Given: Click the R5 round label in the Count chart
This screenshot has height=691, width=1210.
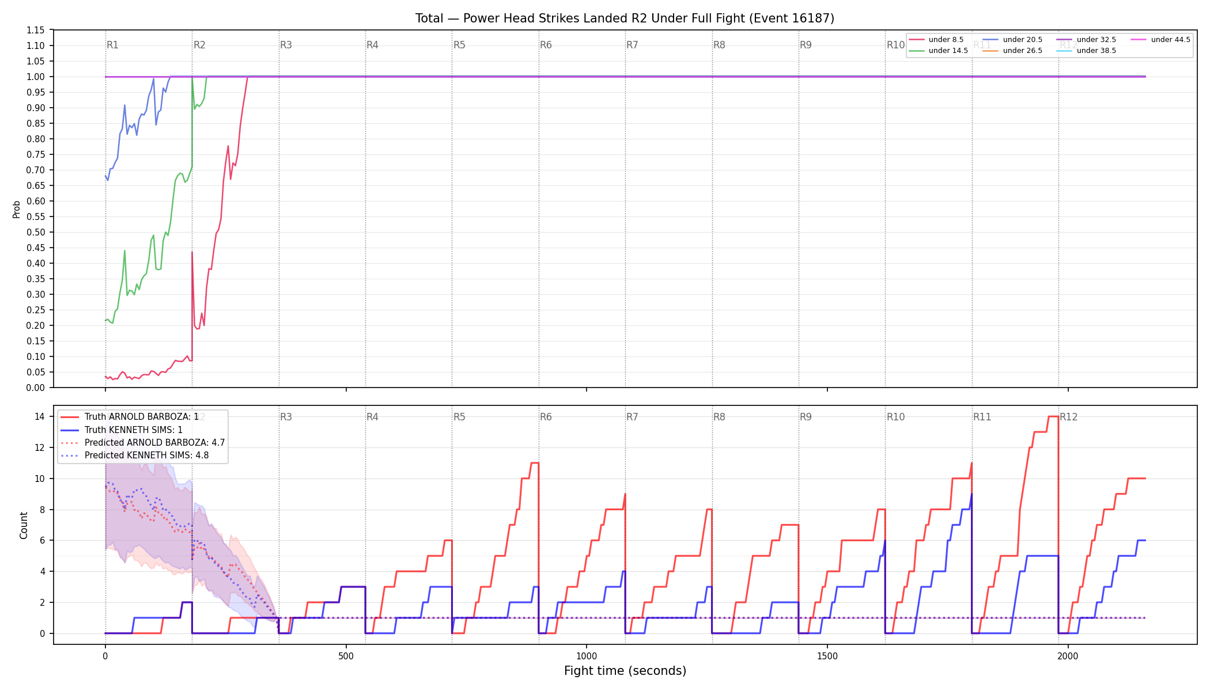Looking at the screenshot, I should [x=459, y=417].
